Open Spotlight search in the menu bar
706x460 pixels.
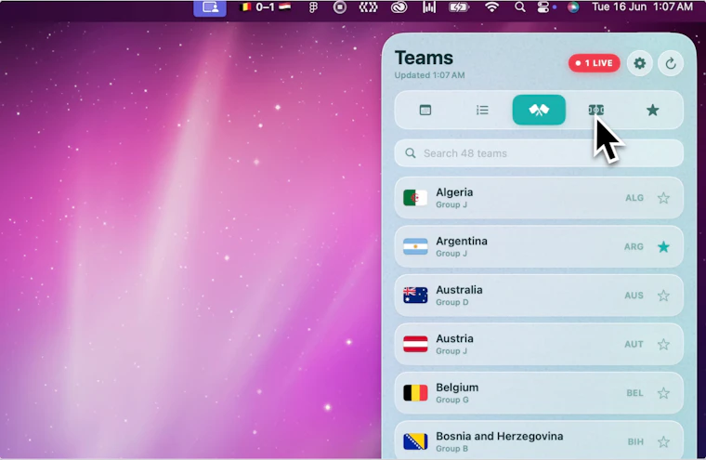coord(519,7)
